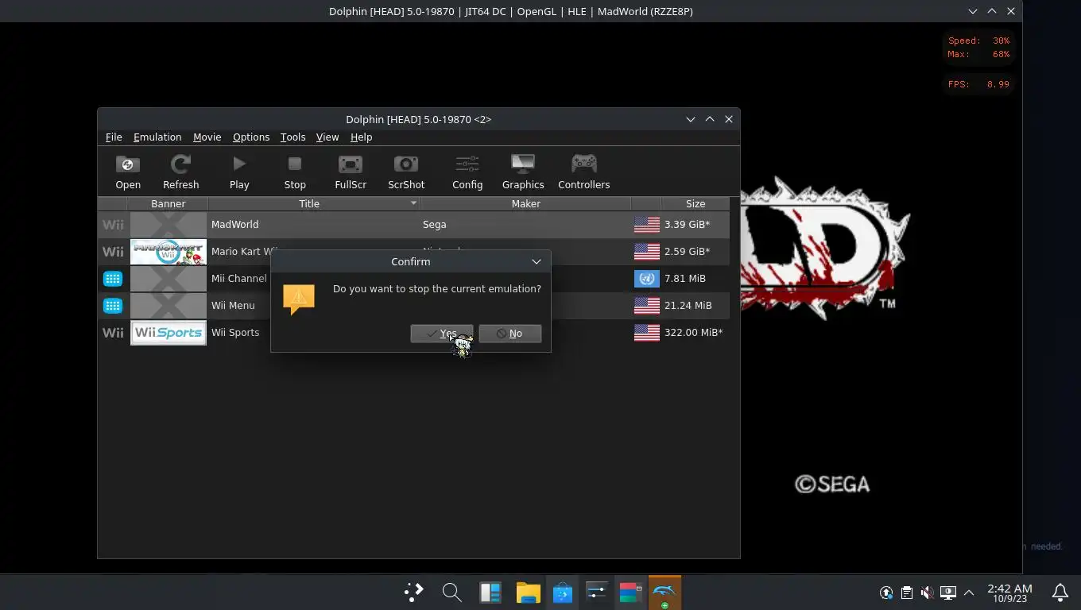Select the MadWorld game title
This screenshot has height=610, width=1081.
(x=234, y=225)
